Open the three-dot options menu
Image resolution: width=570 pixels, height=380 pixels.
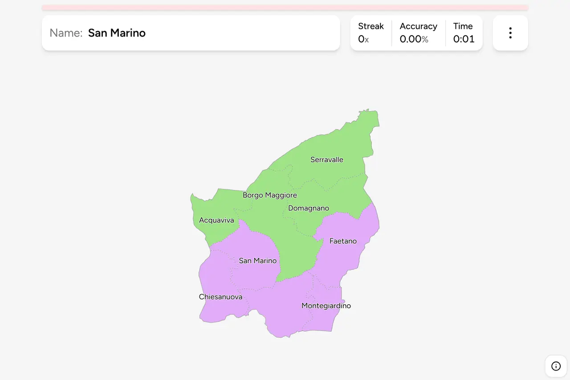510,33
